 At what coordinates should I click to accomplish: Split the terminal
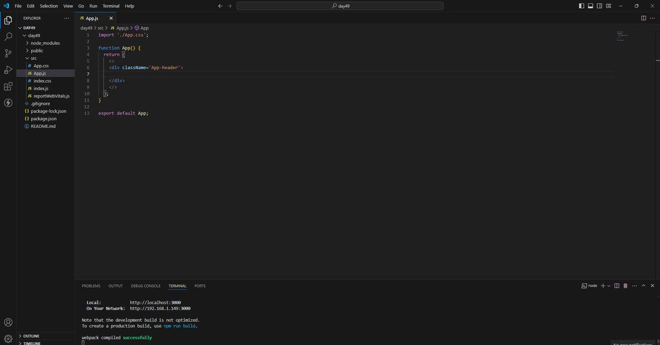pos(617,286)
